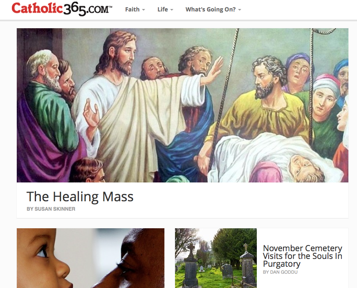This screenshot has height=288, width=357.
Task: View author Susan Skinner's byline
Action: point(51,209)
